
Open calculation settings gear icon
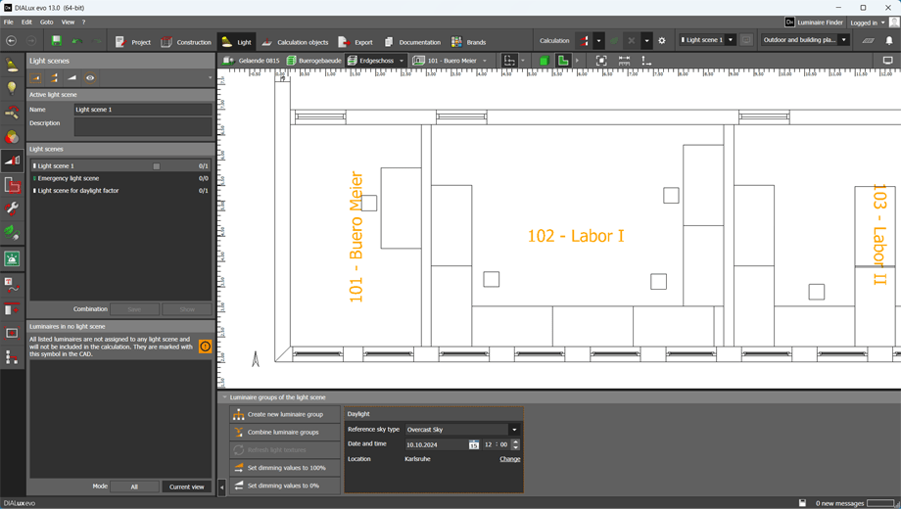coord(662,41)
